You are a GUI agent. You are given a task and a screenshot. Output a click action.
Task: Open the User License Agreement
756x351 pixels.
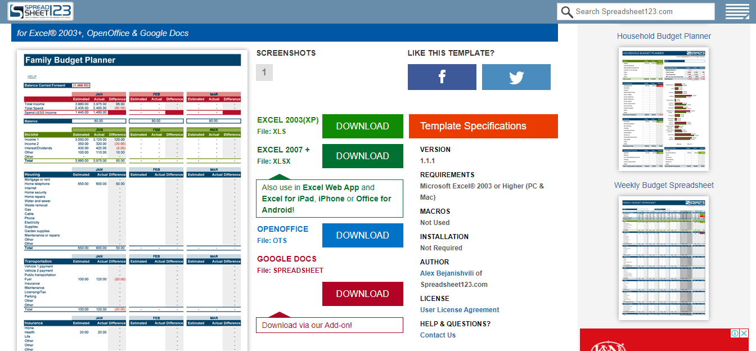coord(459,309)
